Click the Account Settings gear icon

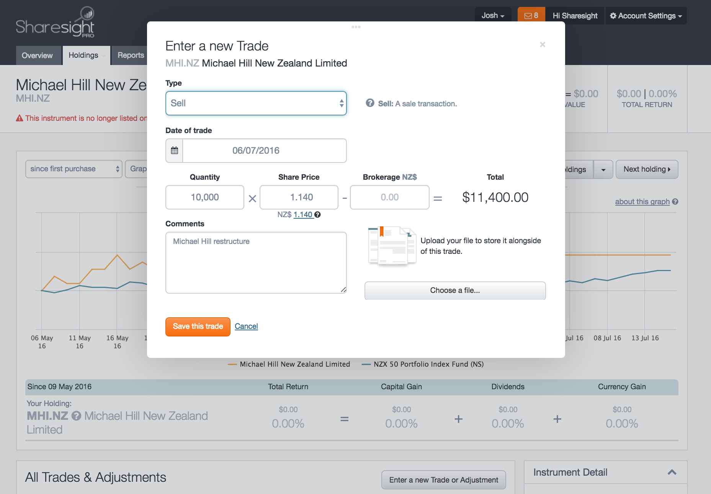(x=613, y=16)
